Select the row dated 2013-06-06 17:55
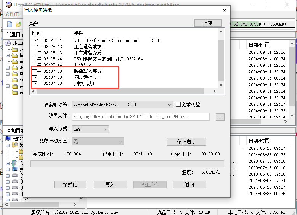The image size is (297, 215). (267, 174)
